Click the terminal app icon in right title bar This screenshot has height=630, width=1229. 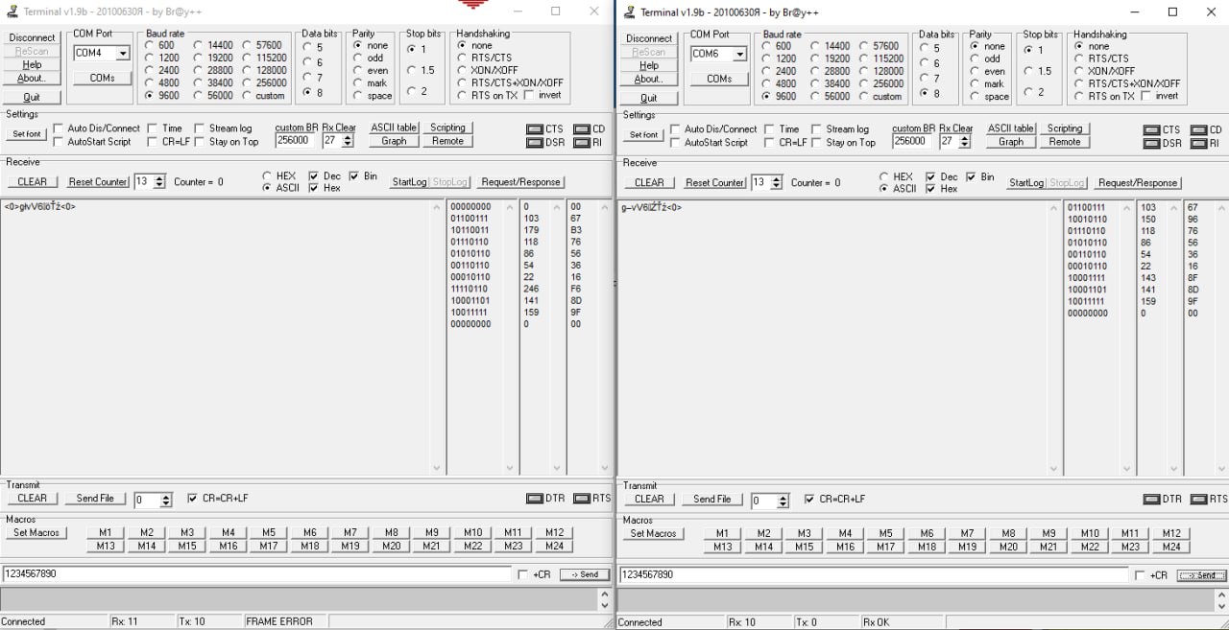point(629,12)
